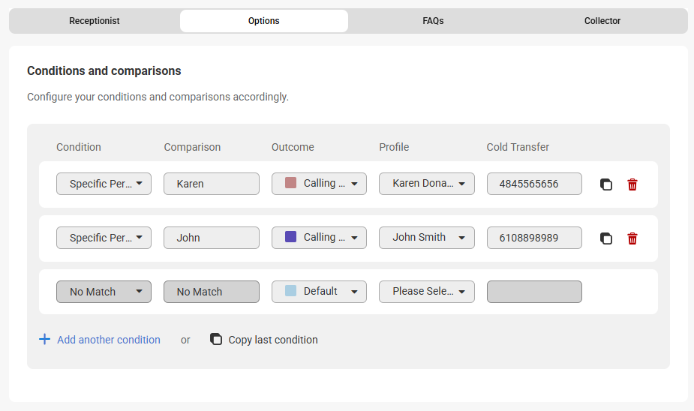Viewport: 694px width, 411px height.
Task: Duplicate the John condition row
Action: click(606, 238)
